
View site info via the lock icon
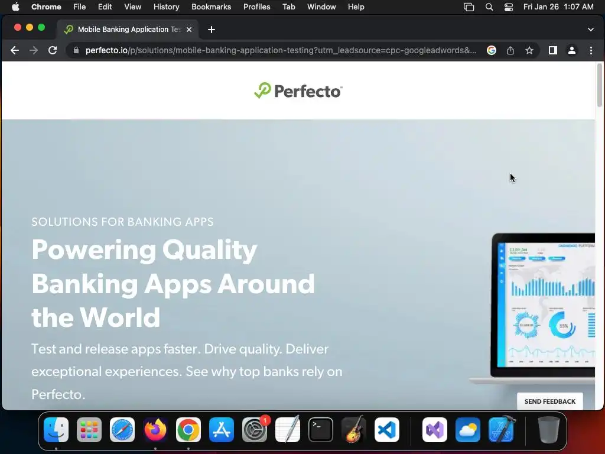click(x=76, y=50)
